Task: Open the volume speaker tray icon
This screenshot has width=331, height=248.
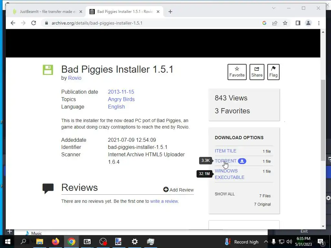Action: 289,242
